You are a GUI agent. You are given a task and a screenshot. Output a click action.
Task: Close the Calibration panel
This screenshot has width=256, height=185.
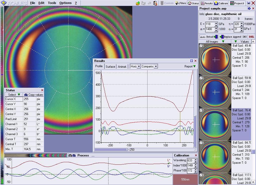196,155
